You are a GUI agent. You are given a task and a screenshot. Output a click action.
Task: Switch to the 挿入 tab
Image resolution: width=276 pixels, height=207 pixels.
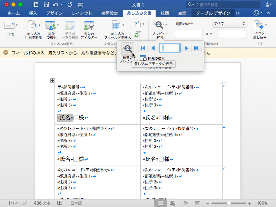(33, 13)
